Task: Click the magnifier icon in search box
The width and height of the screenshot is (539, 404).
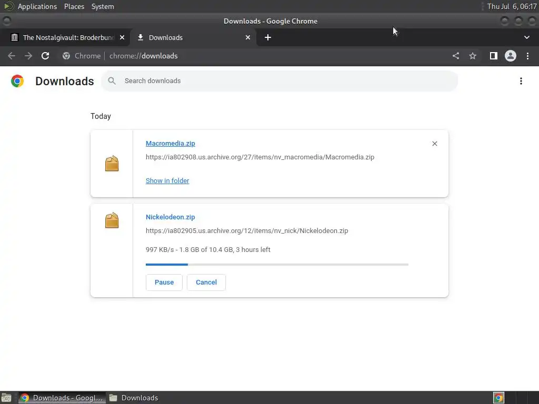Action: coord(112,80)
